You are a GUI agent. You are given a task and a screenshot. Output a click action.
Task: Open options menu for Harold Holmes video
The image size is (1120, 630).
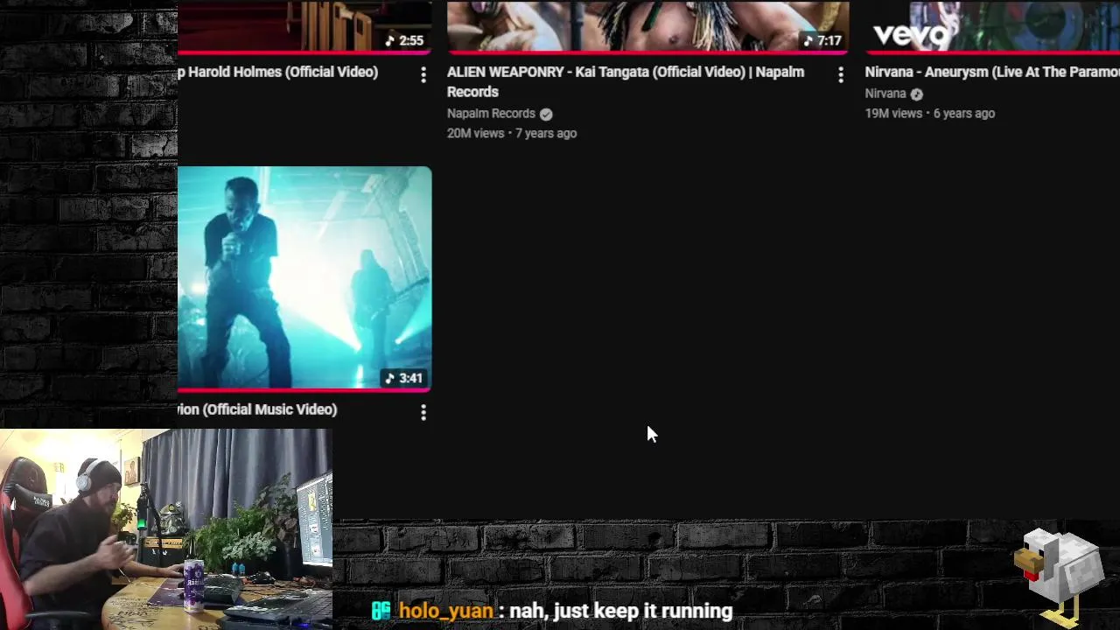423,75
